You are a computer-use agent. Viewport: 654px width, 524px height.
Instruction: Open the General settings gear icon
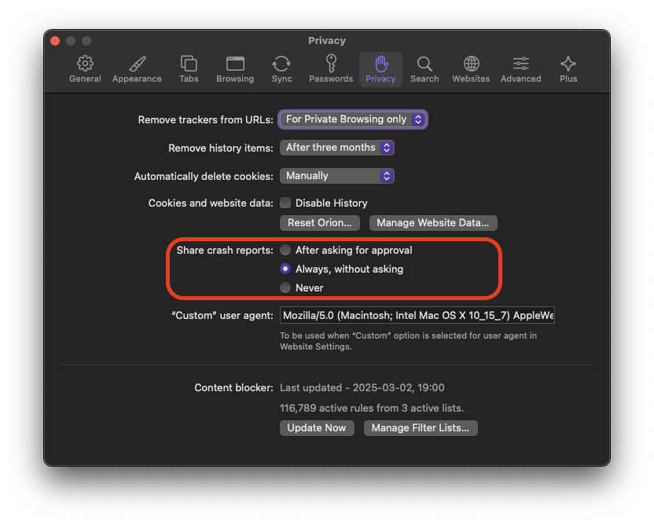(x=85, y=64)
